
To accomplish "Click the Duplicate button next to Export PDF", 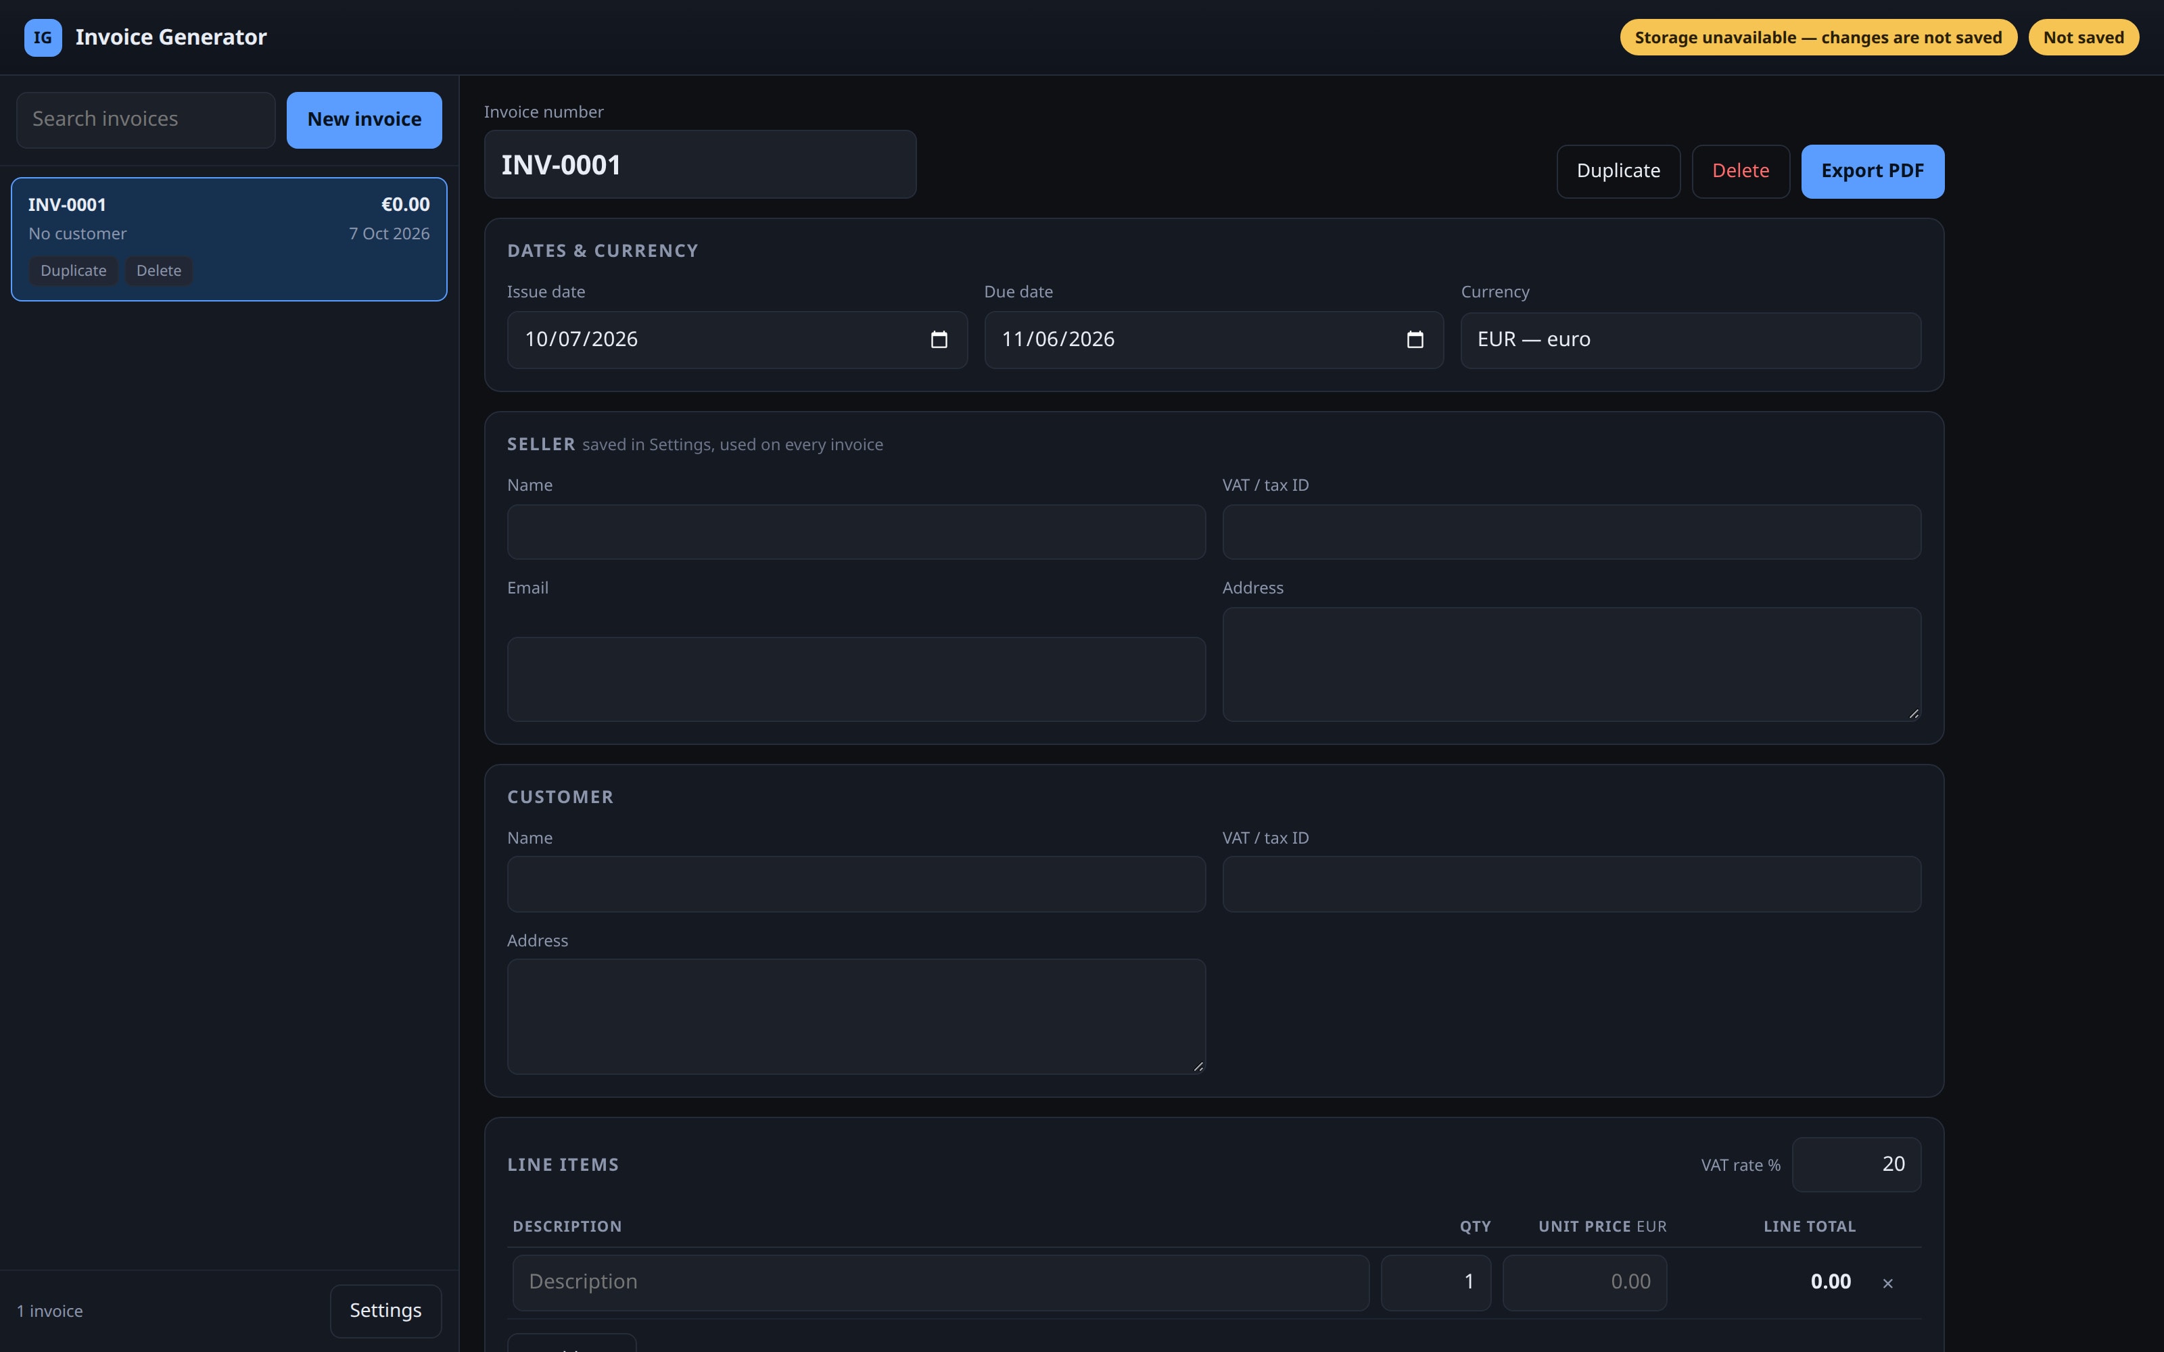I will click(1618, 171).
